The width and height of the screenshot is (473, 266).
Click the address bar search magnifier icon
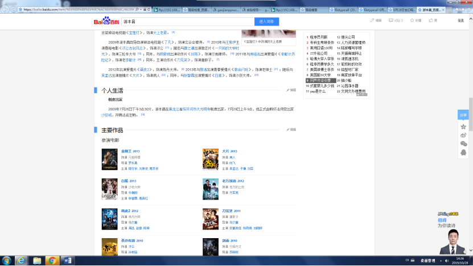137,10
